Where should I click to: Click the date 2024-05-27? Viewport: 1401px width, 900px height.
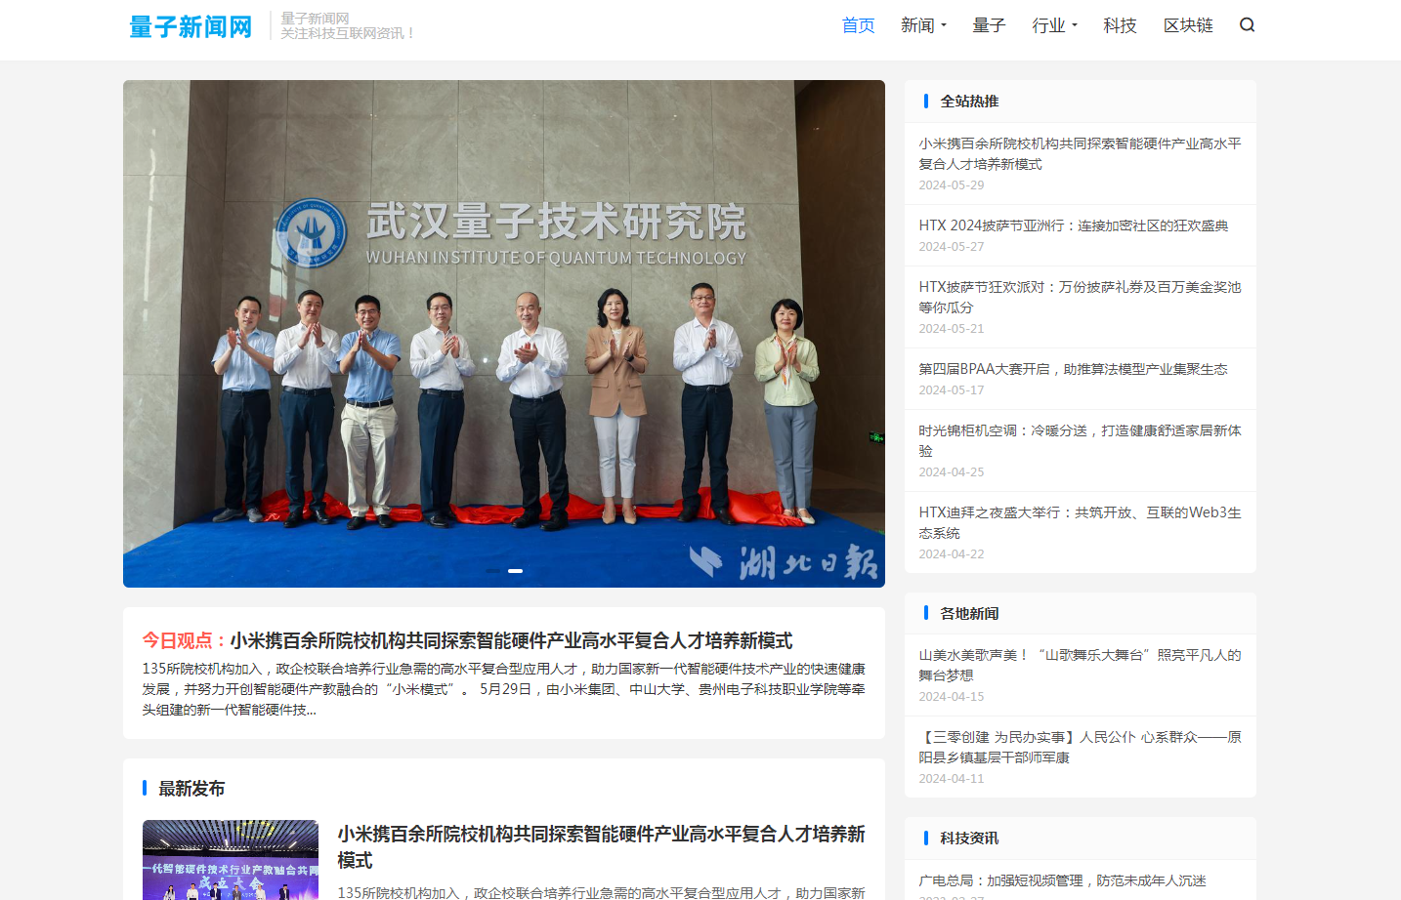click(952, 247)
